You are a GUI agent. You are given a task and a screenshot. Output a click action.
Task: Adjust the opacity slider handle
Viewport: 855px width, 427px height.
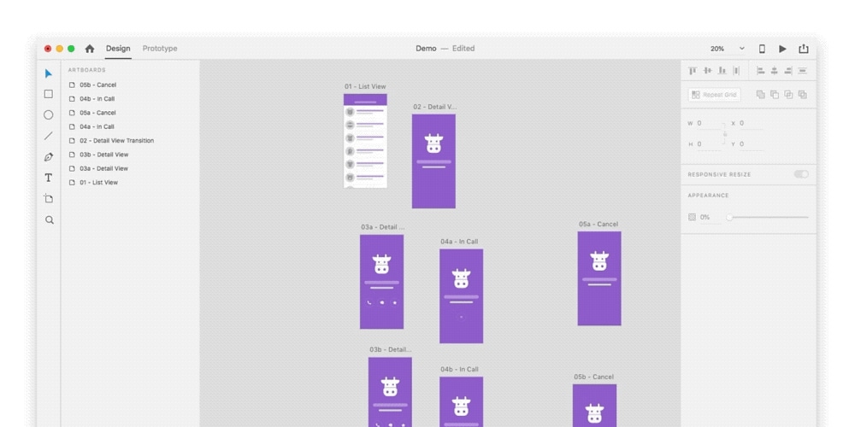tap(729, 217)
